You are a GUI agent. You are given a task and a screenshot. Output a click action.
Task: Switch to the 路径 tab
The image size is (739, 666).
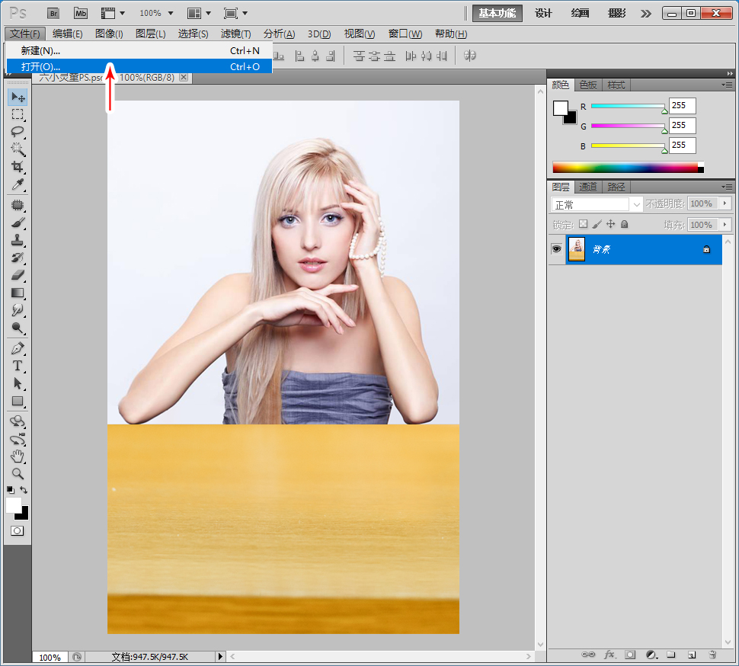[x=616, y=187]
